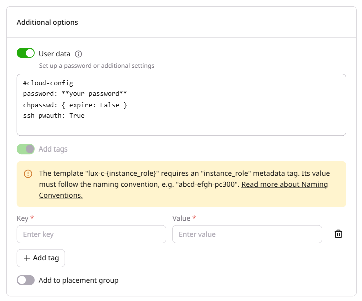Focus the Enter value input field
The width and height of the screenshot is (362, 301).
pos(247,234)
